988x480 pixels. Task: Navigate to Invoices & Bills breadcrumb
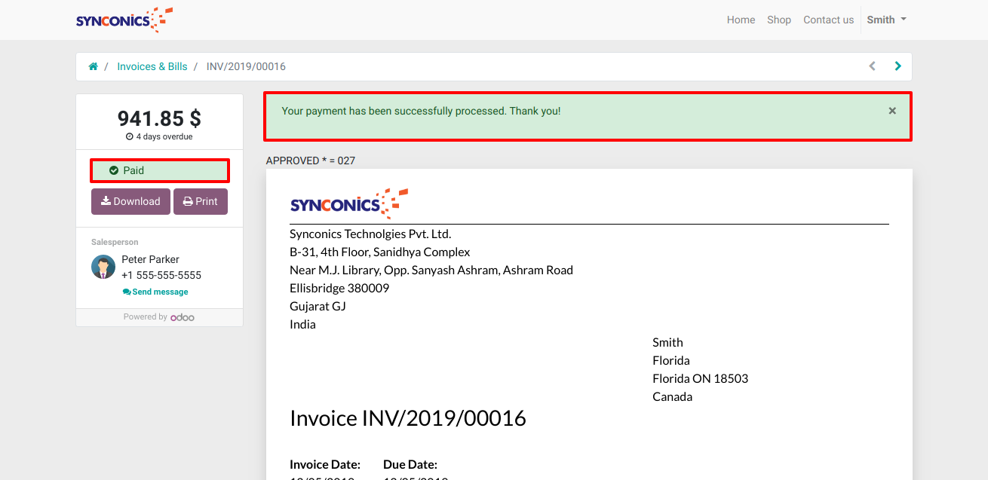point(152,66)
